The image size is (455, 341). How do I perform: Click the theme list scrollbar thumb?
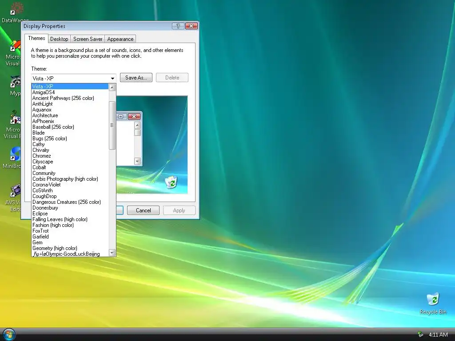112,125
